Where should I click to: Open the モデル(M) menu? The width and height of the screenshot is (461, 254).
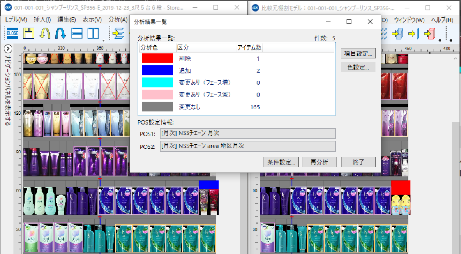point(15,20)
